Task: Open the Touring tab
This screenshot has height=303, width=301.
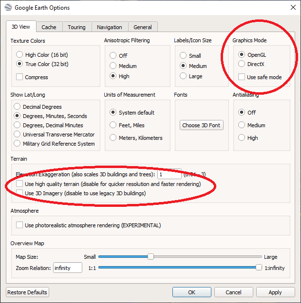Action: click(x=76, y=27)
